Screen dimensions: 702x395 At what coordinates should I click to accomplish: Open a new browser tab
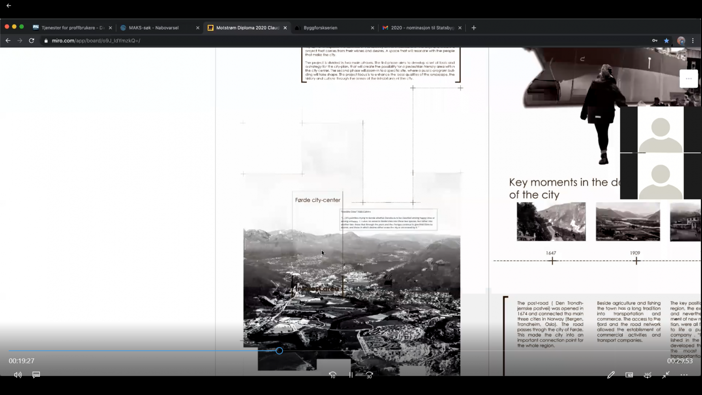(x=474, y=28)
